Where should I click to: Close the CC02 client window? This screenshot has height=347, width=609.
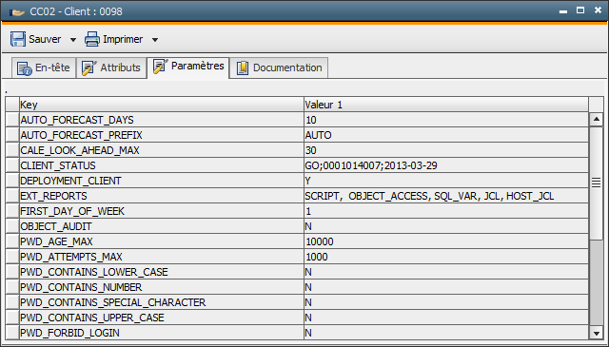click(x=598, y=10)
